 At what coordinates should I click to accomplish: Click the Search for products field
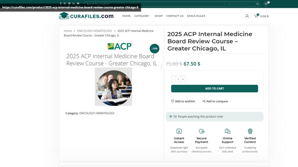[154, 4]
